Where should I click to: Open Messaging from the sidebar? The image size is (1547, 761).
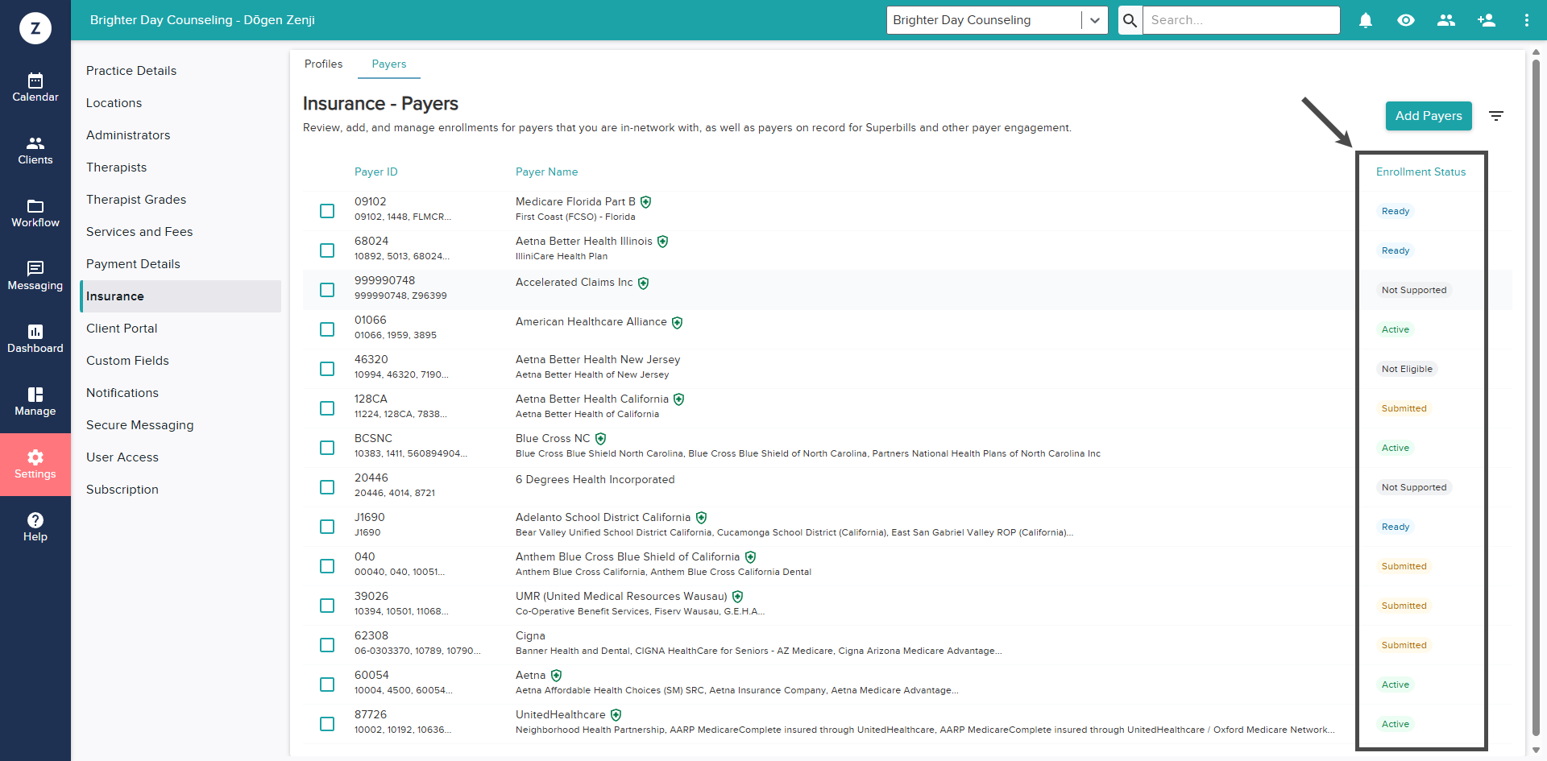pyautogui.click(x=35, y=276)
